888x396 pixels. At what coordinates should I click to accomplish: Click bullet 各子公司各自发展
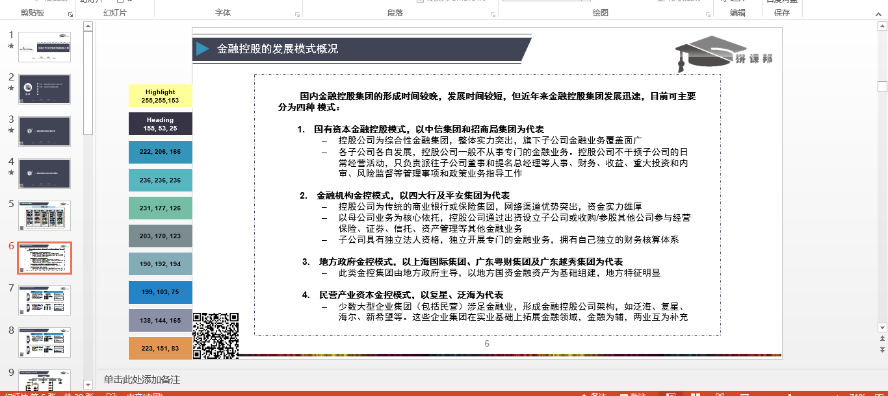[513, 162]
